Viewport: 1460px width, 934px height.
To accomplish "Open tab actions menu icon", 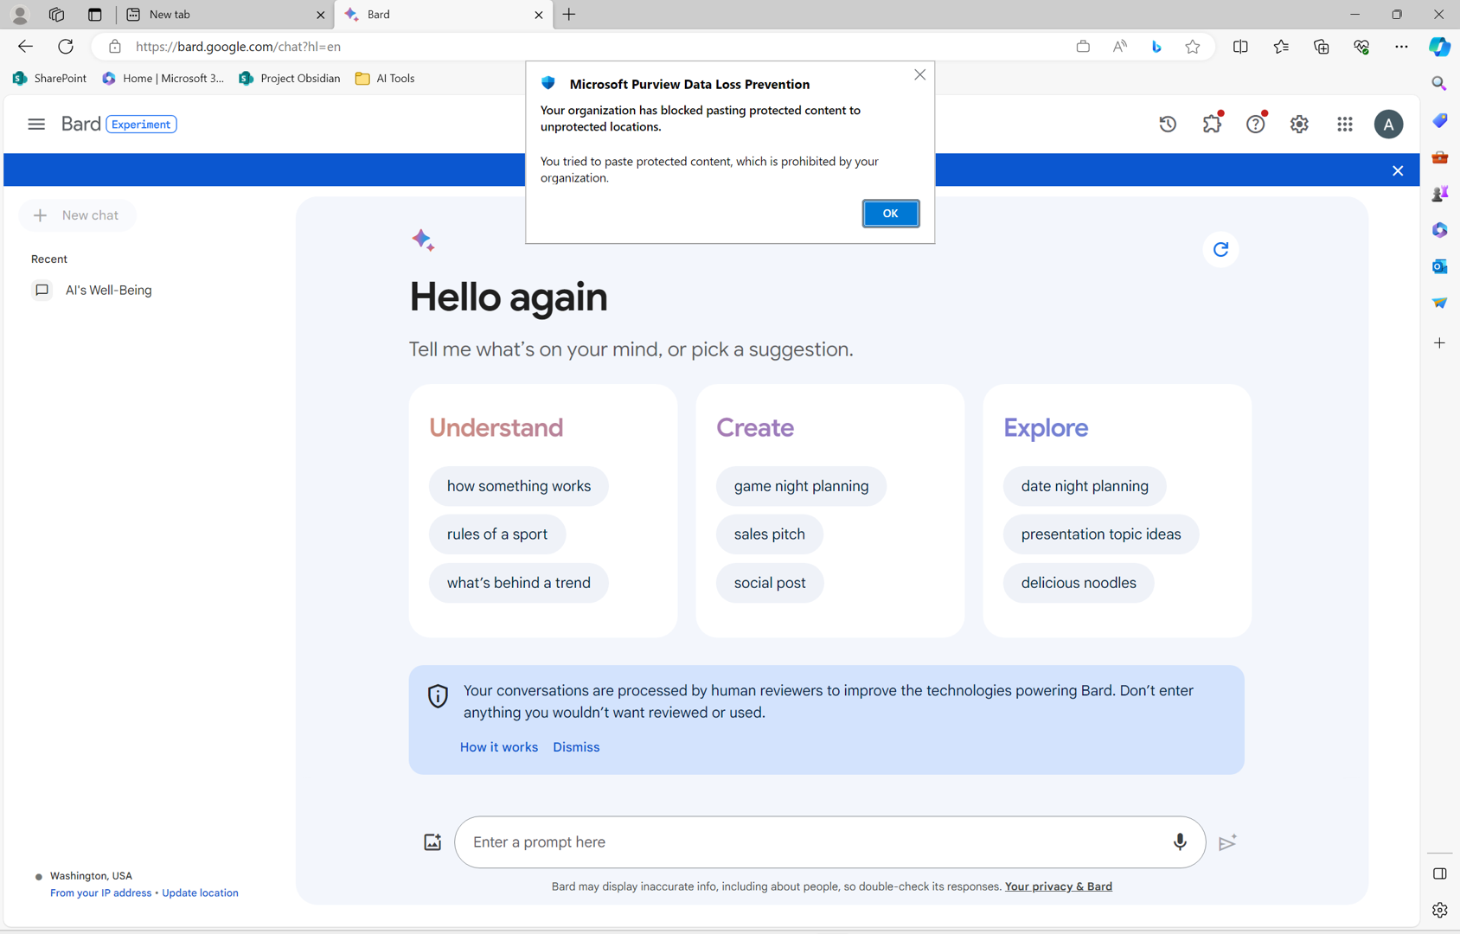I will pyautogui.click(x=95, y=15).
